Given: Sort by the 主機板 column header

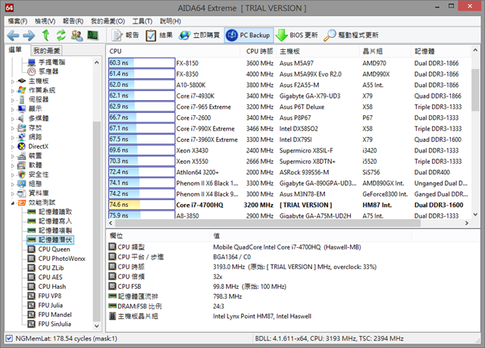Looking at the screenshot, I should click(318, 51).
